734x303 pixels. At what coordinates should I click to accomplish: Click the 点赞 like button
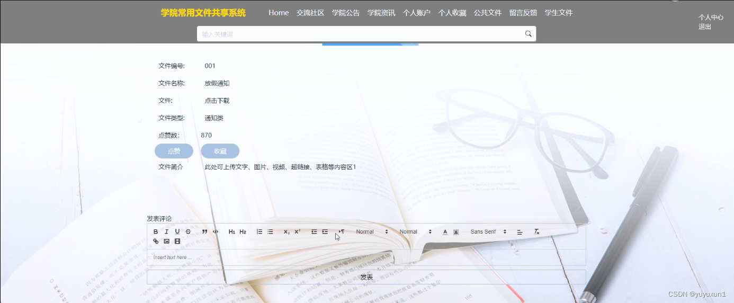click(174, 151)
